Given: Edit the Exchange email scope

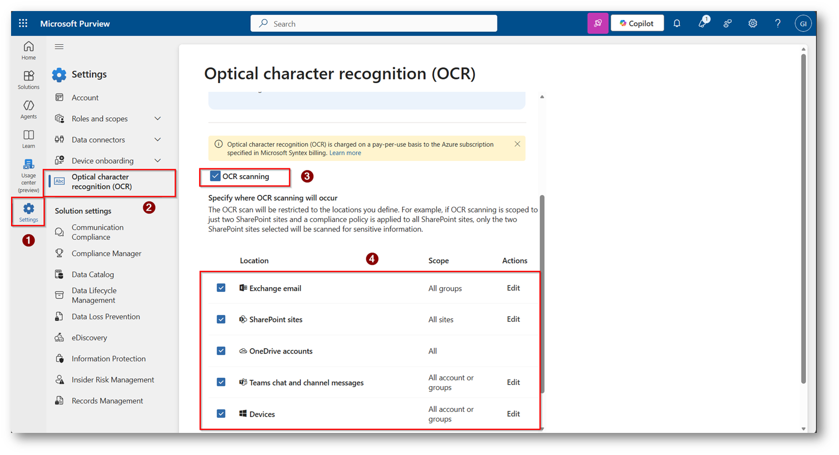Looking at the screenshot, I should [513, 288].
